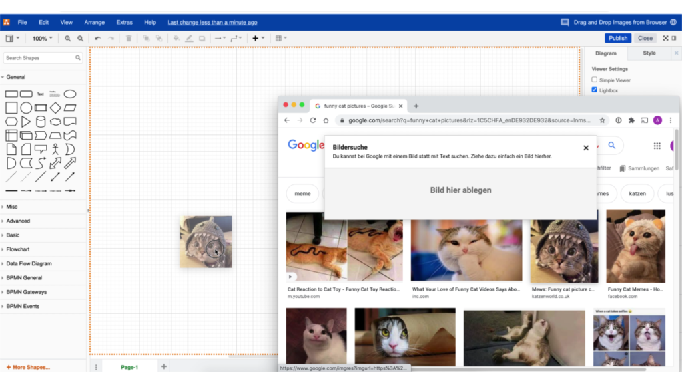Click the fullscreen icon beside Close
Image resolution: width=682 pixels, height=383 pixels.
click(x=665, y=38)
